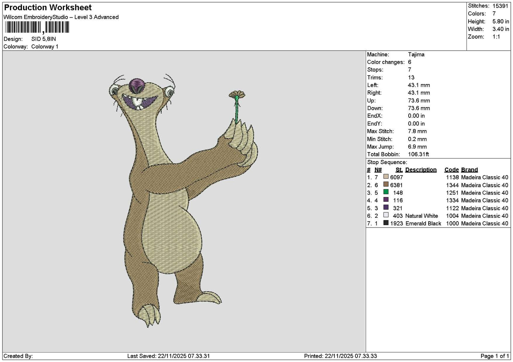513x362 pixels.
Task: Click the design name "SID 5,8IN"
Action: tap(44, 39)
